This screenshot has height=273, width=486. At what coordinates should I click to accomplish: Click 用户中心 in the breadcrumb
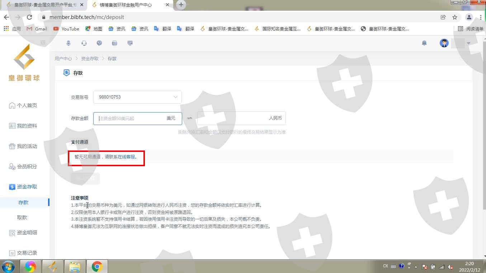63,58
